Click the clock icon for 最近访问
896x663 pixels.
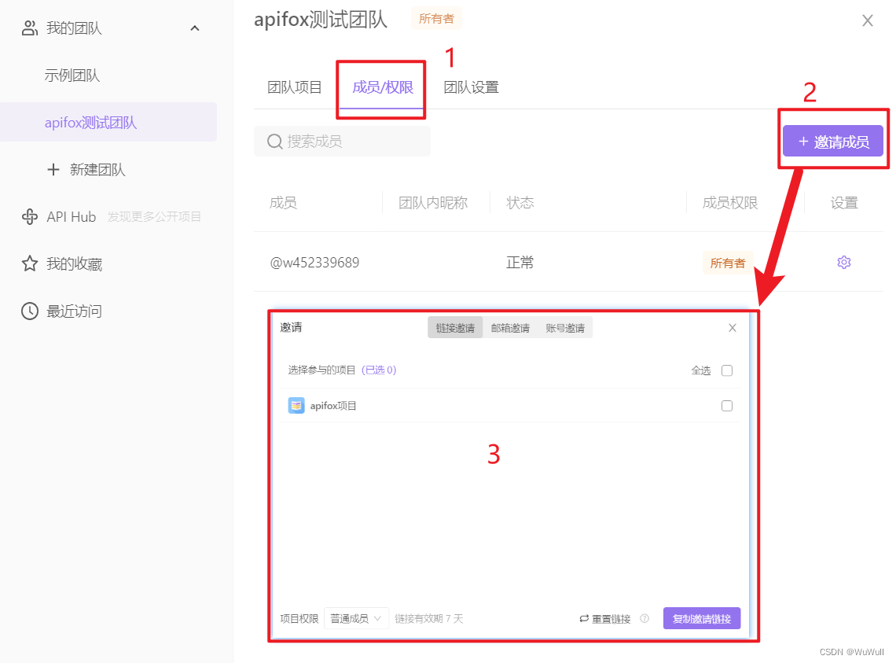pyautogui.click(x=30, y=311)
